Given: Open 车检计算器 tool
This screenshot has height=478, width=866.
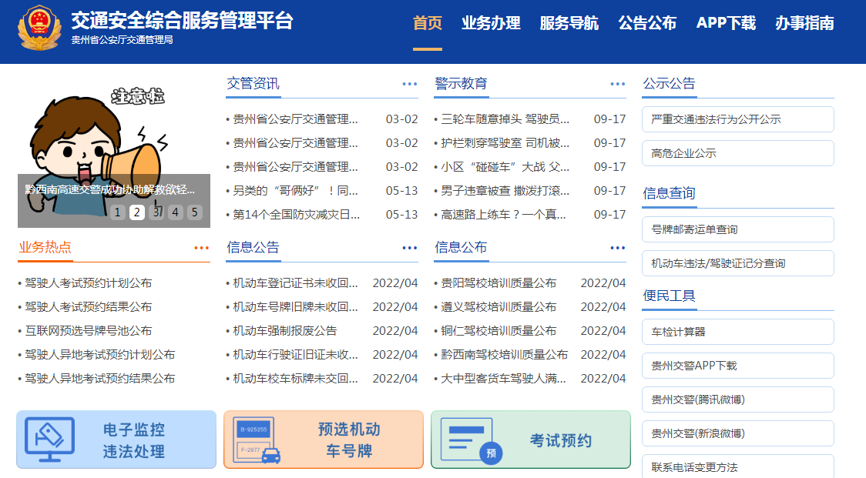Looking at the screenshot, I should 737,332.
